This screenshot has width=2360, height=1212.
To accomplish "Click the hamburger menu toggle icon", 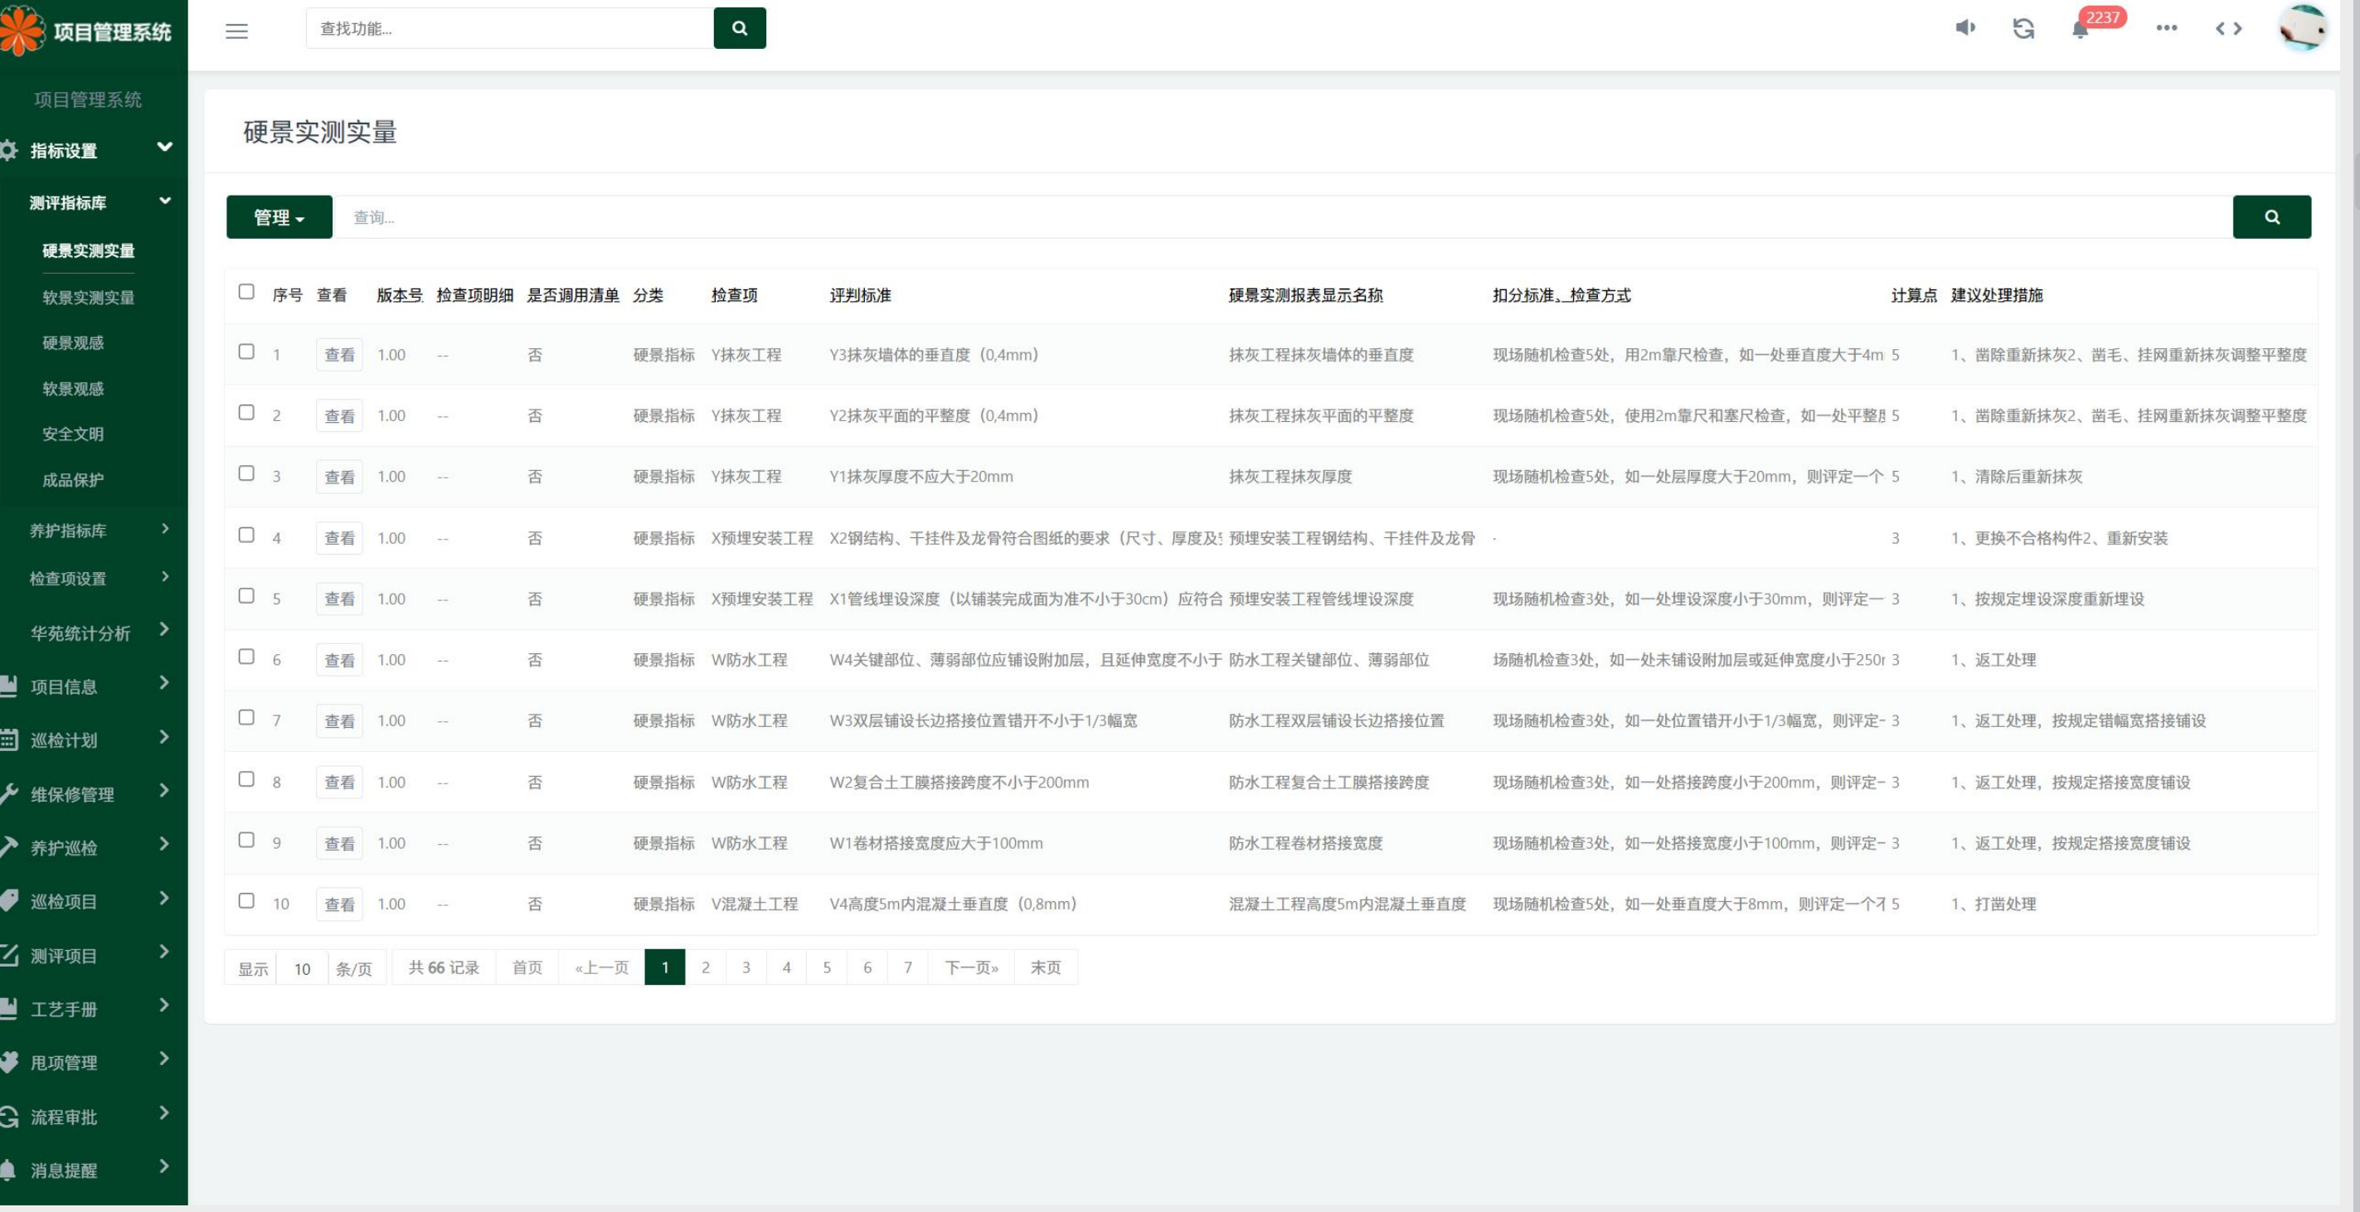I will point(236,32).
